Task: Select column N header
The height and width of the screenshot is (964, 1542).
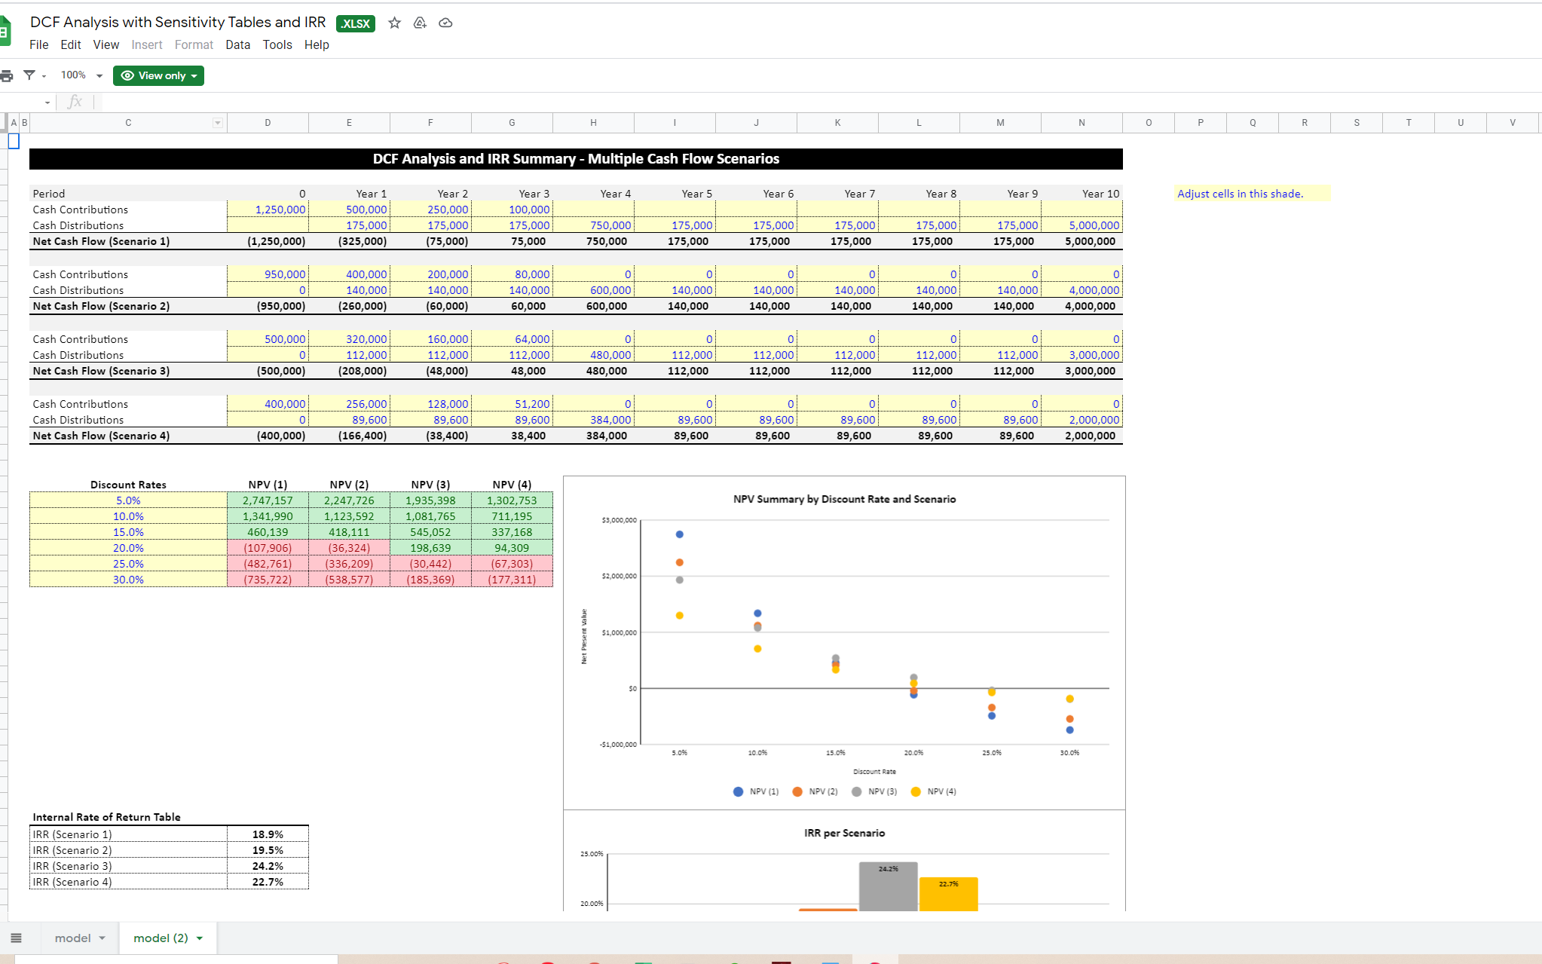Action: (x=1082, y=123)
